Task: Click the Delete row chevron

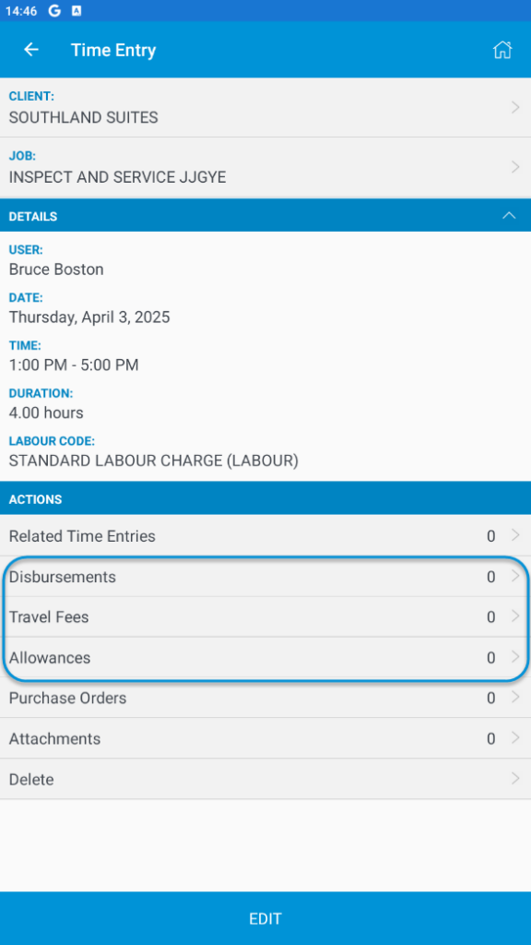Action: tap(515, 779)
